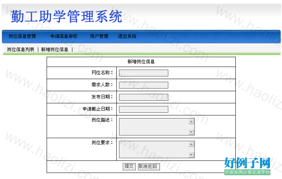
Task: Click the 岗位描述 scrollbar up arrow
Action: click(x=191, y=121)
